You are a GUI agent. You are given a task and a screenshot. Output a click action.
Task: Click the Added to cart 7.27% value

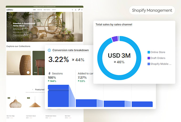(x=82, y=77)
